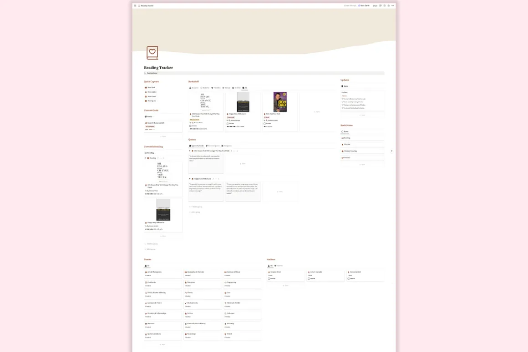Click New Author in Quick Capture
Image resolution: width=528 pixels, height=352 pixels.
pos(151,92)
